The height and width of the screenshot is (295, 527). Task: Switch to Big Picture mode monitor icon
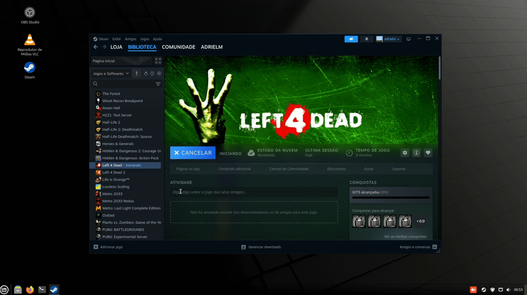click(x=408, y=39)
